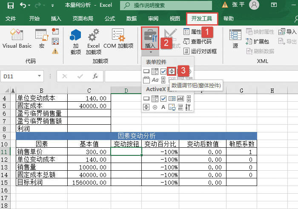298x209 pixels.
Task: Select the ActiveX Text Box abl icon
Action: pyautogui.click(x=181, y=98)
